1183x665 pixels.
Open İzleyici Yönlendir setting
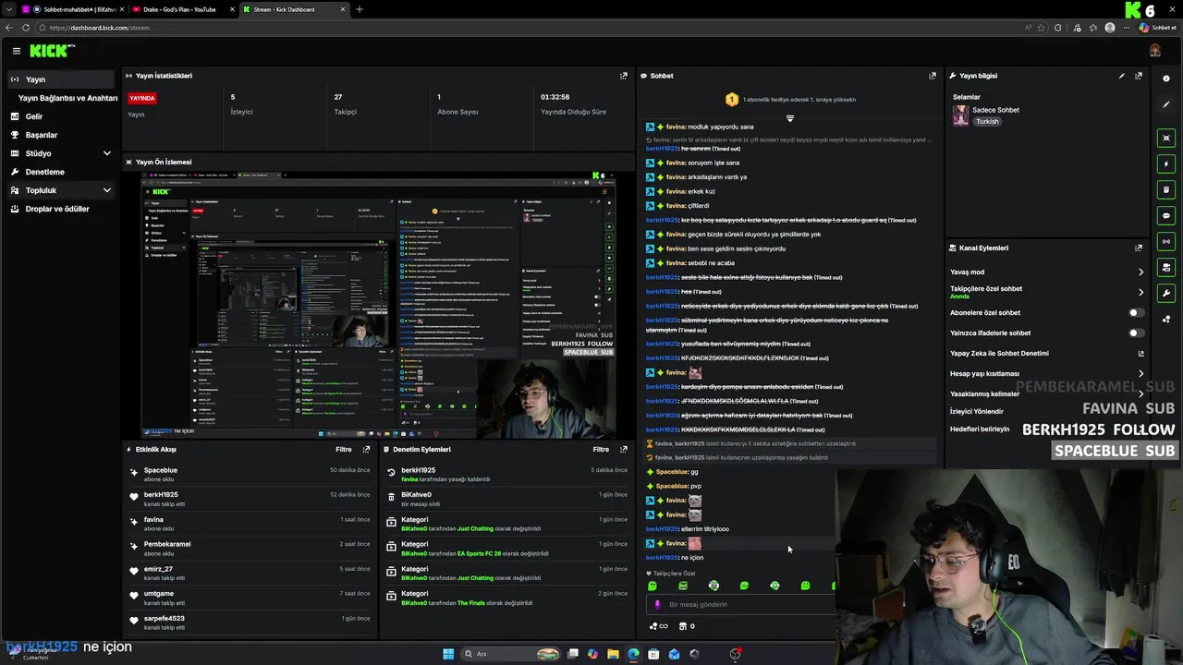[x=976, y=411]
